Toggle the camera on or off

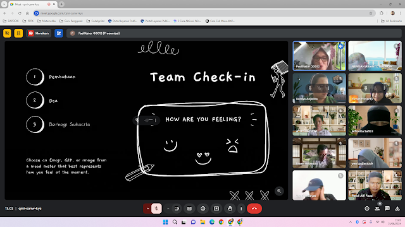coord(177,209)
